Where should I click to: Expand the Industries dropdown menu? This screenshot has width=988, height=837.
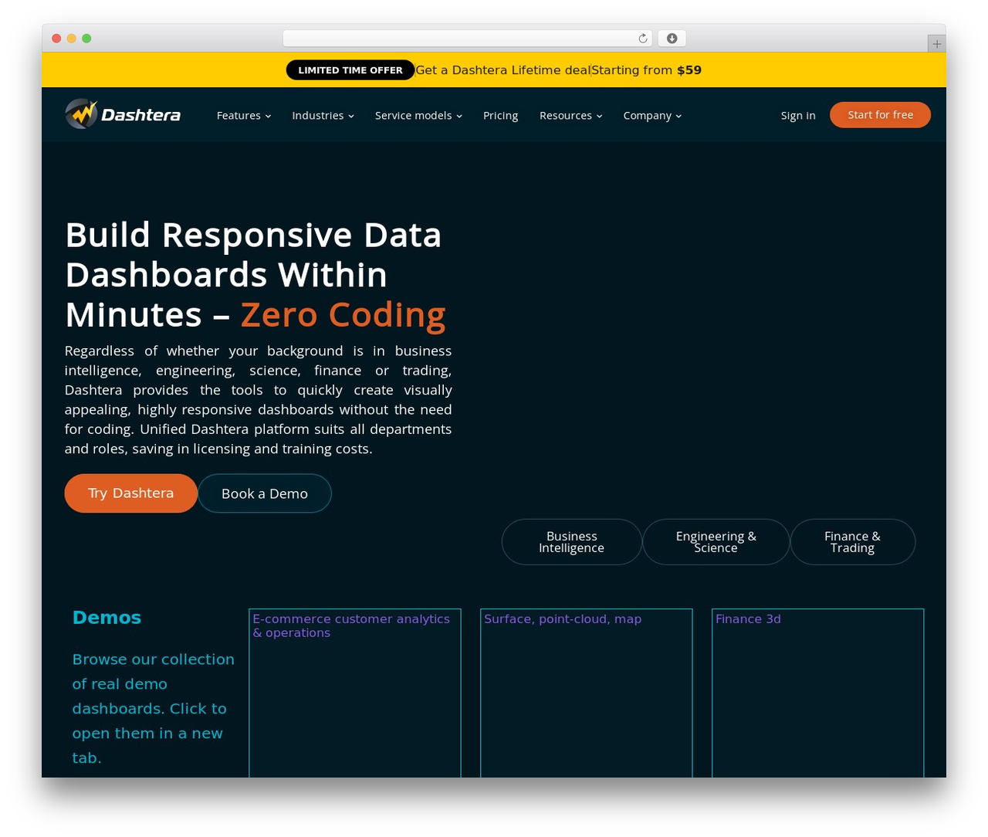tap(323, 116)
